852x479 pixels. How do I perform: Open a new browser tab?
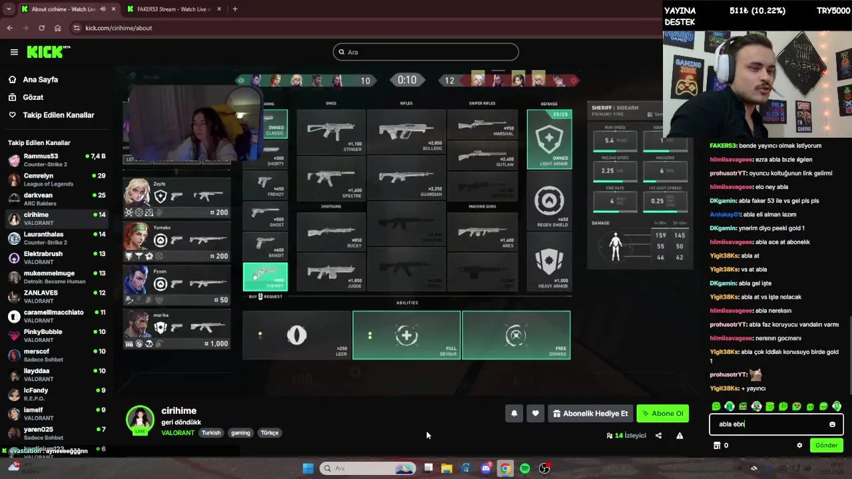click(x=235, y=9)
